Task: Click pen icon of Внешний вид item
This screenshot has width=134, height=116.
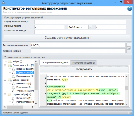Action: coord(13,69)
